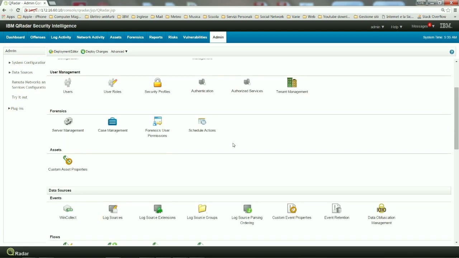The height and width of the screenshot is (258, 459).
Task: Open the Users icon under User Management
Action: point(68,83)
